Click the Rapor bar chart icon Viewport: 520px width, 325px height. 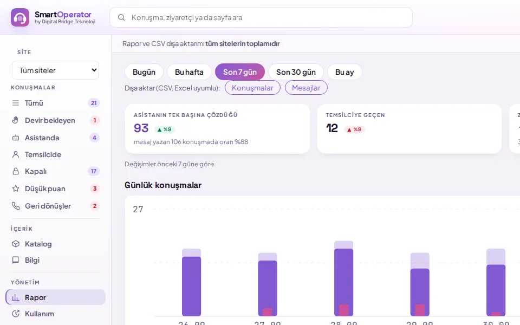coord(16,297)
